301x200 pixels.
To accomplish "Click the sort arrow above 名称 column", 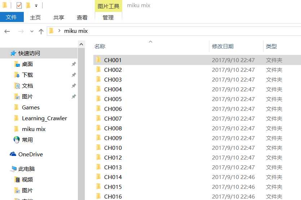I will pyautogui.click(x=151, y=42).
